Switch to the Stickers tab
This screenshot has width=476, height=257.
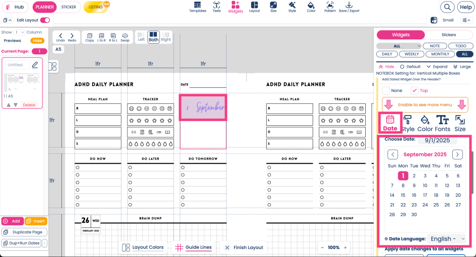(449, 35)
